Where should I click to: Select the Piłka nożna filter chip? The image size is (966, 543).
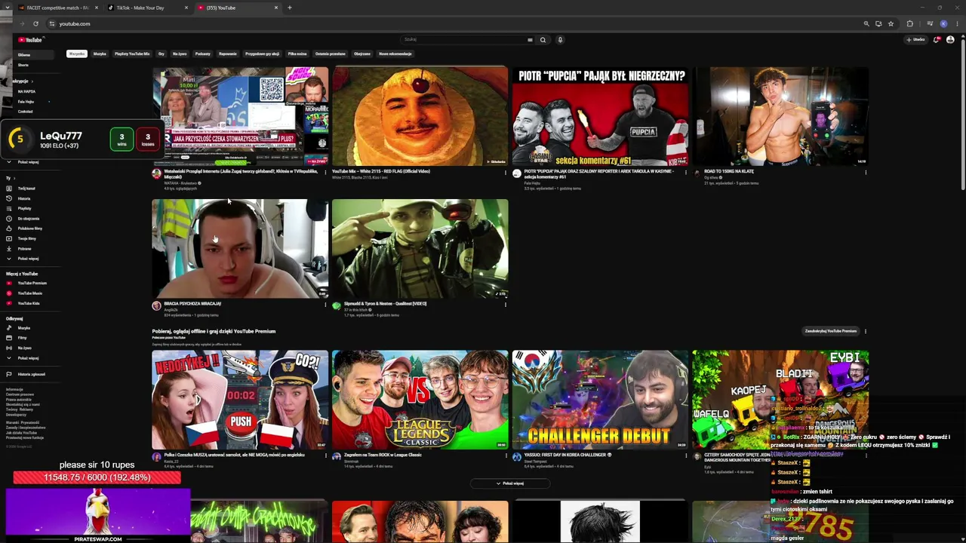tap(297, 54)
